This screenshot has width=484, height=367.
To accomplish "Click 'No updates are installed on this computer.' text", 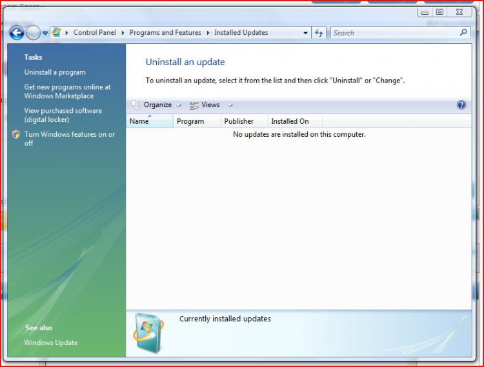I will click(x=299, y=134).
